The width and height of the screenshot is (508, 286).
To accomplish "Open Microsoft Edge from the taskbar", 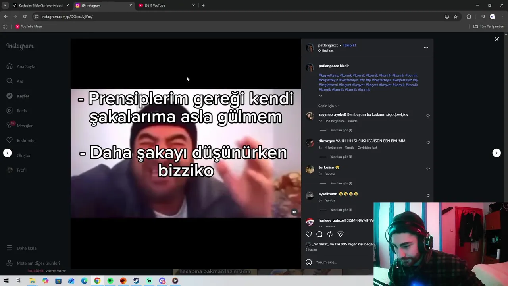I will click(x=84, y=281).
